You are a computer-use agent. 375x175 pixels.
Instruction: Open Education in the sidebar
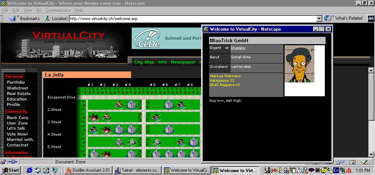17,99
